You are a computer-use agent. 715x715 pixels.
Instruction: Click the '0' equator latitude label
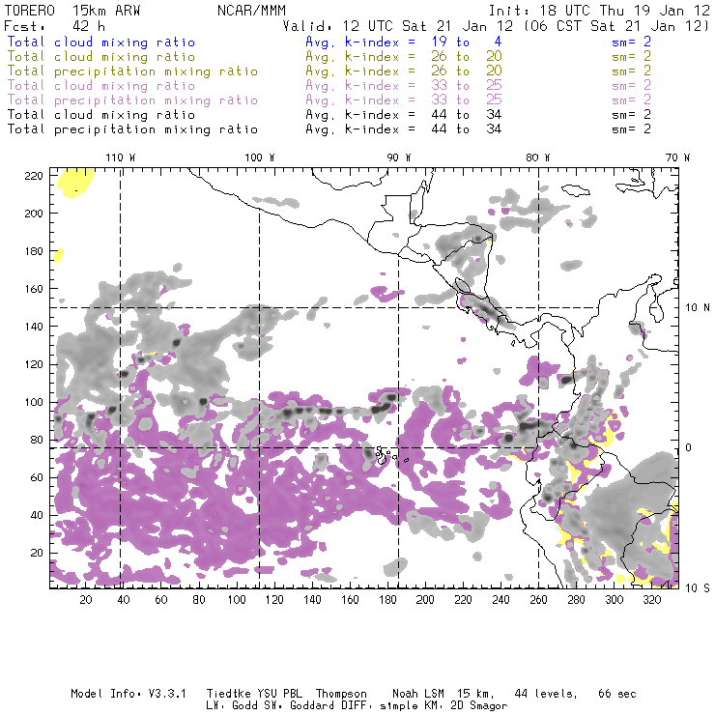(689, 447)
